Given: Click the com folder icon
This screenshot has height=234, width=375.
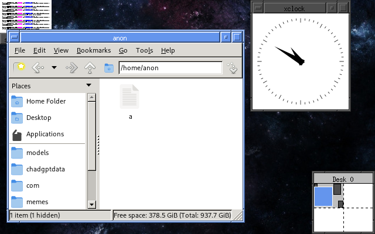Looking at the screenshot, I should (17, 186).
